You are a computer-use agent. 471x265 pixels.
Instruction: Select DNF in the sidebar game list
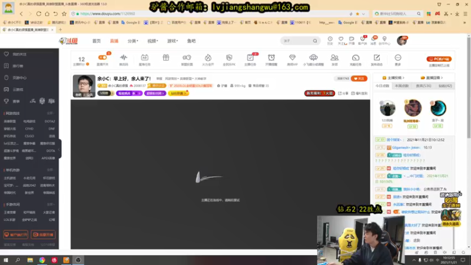coord(51,128)
